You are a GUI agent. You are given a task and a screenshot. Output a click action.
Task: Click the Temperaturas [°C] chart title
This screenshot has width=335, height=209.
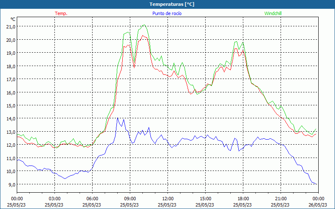pos(172,4)
